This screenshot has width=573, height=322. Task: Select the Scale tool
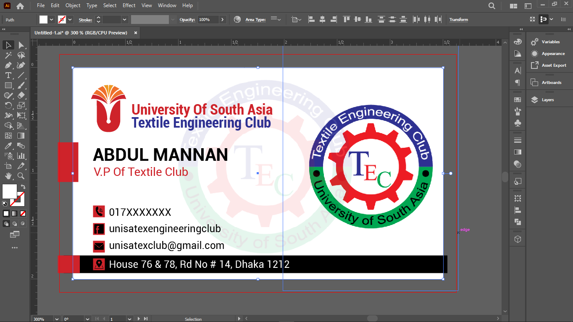pos(21,105)
